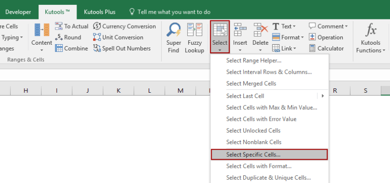Open Unit Conversion tool
Screen dimensions: 390x183
[118, 37]
